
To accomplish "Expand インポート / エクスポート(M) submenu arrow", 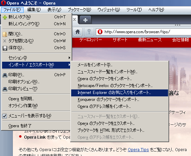I will pyautogui.click(x=69, y=65).
